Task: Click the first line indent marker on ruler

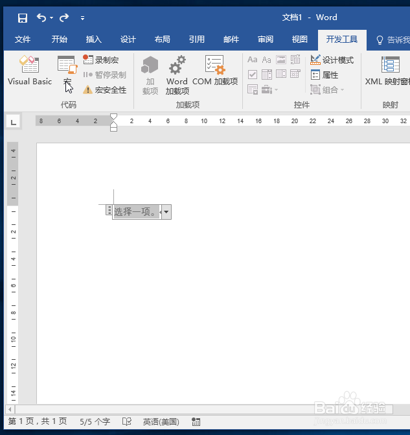Action: click(113, 117)
